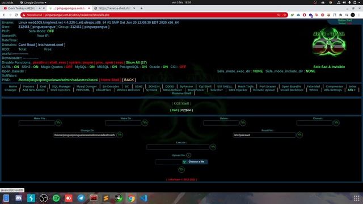Launch Sublime Text from the dock
This screenshot has height=204, width=363.
coord(106,198)
